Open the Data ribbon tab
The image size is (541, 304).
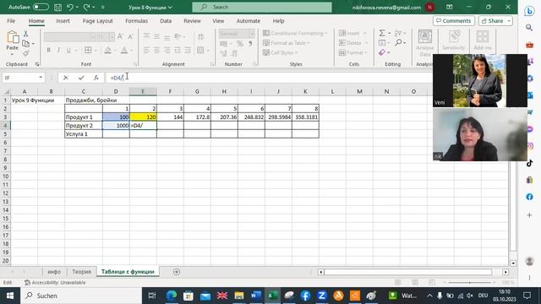point(166,21)
